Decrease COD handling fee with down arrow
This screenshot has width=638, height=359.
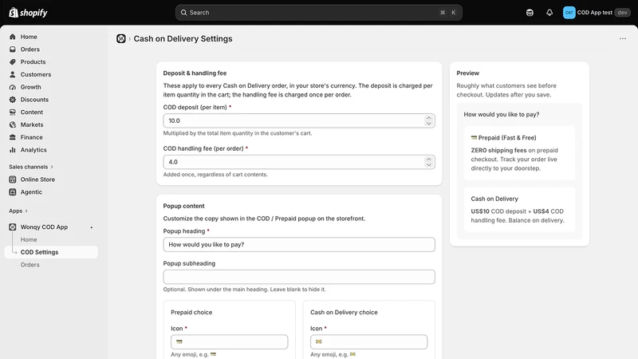pos(428,164)
